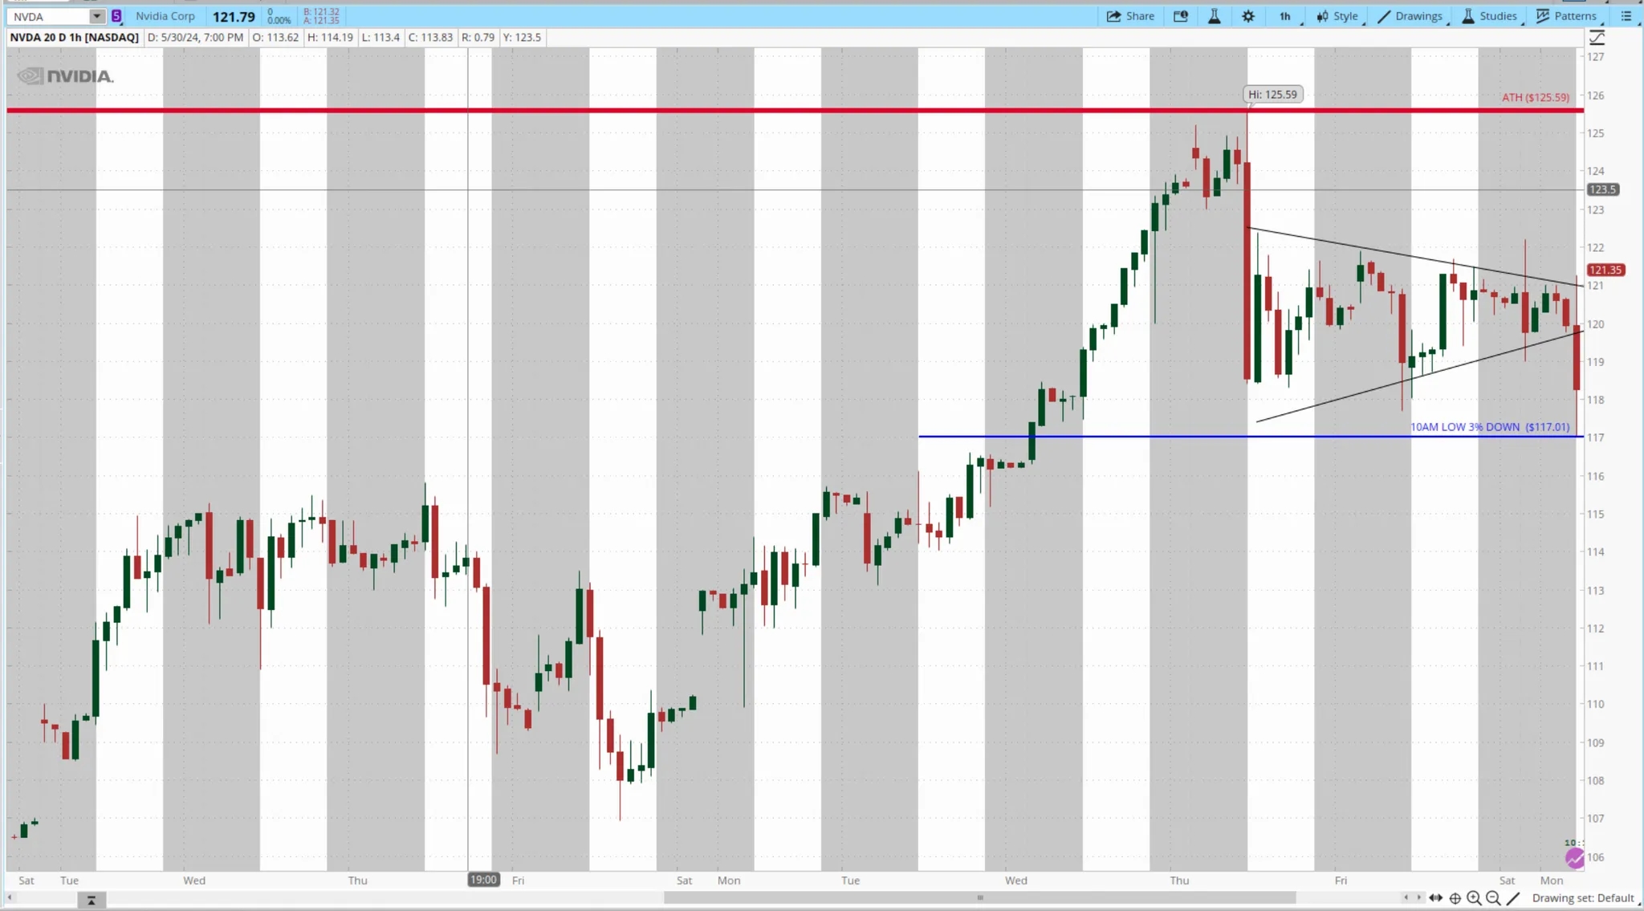Open the Style menu
The height and width of the screenshot is (911, 1644).
click(1337, 16)
